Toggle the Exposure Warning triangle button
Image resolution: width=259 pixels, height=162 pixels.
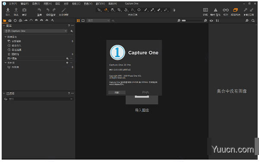[x=215, y=10]
